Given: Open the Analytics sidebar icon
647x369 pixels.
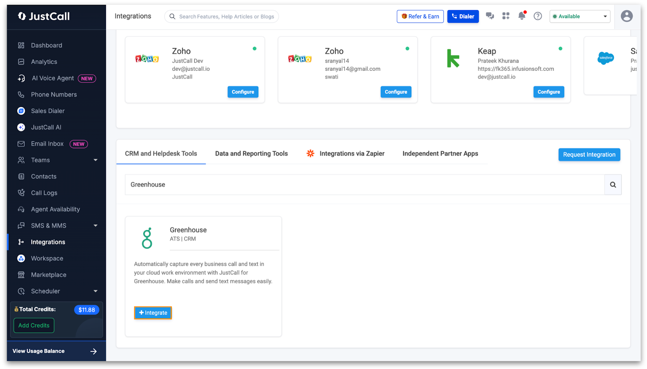Looking at the screenshot, I should point(21,61).
